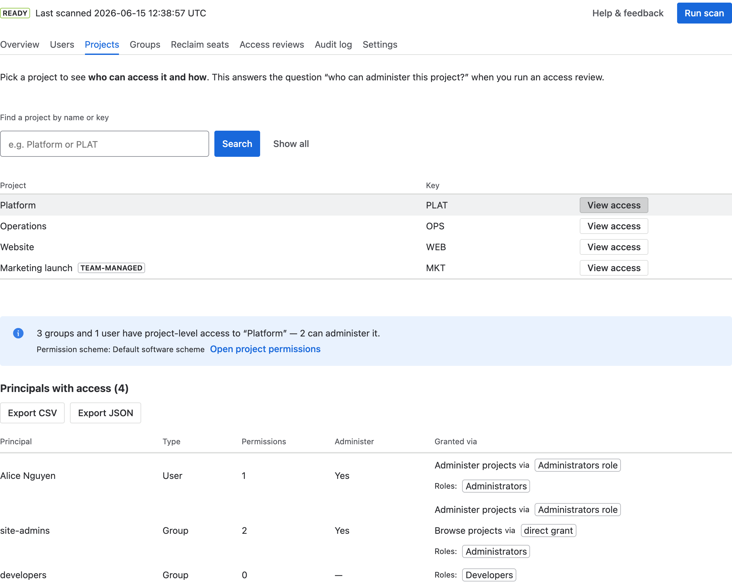This screenshot has height=588, width=732.
Task: Click the site-admins principal name
Action: point(25,531)
